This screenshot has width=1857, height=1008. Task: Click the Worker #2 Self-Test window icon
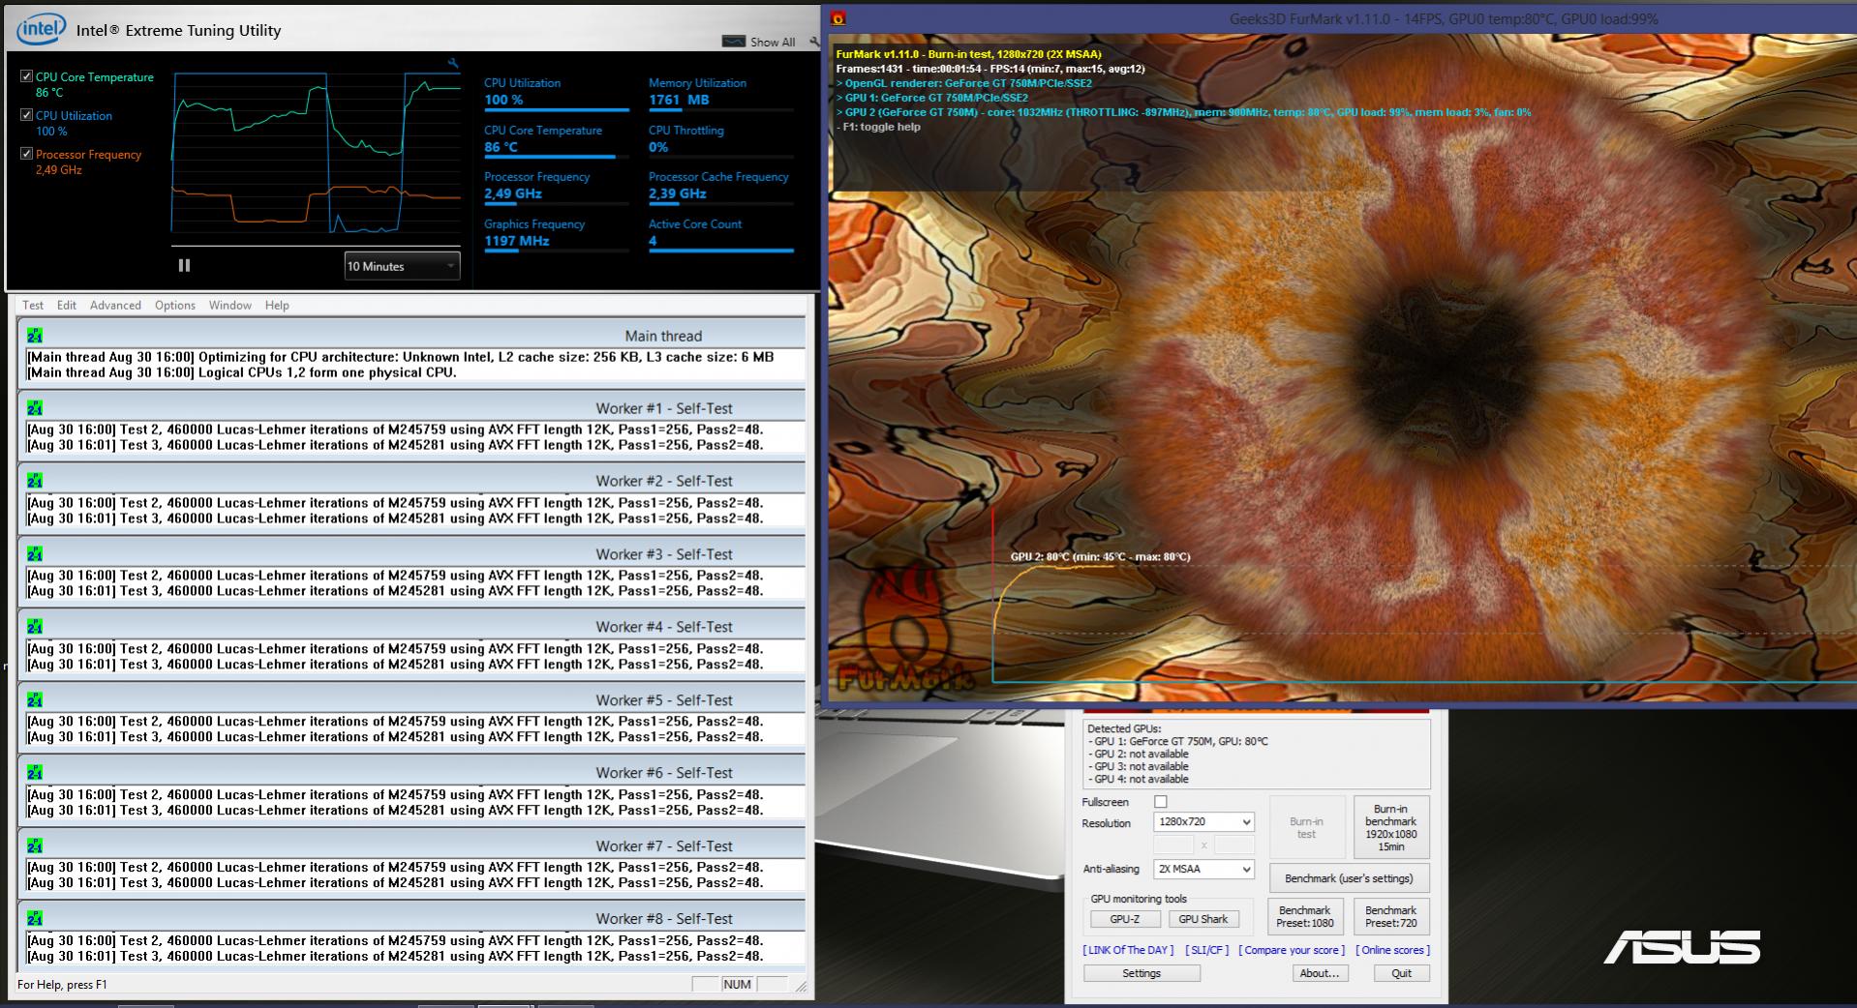pyautogui.click(x=35, y=481)
